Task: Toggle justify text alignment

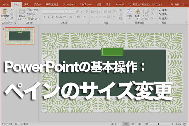Action: coord(105,17)
